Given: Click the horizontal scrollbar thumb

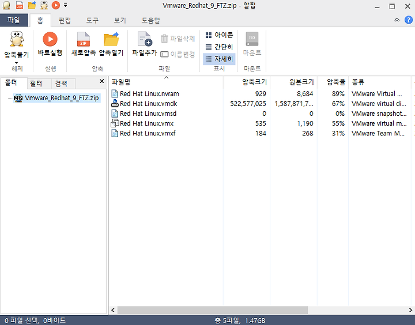Looking at the screenshot, I should coord(213,310).
